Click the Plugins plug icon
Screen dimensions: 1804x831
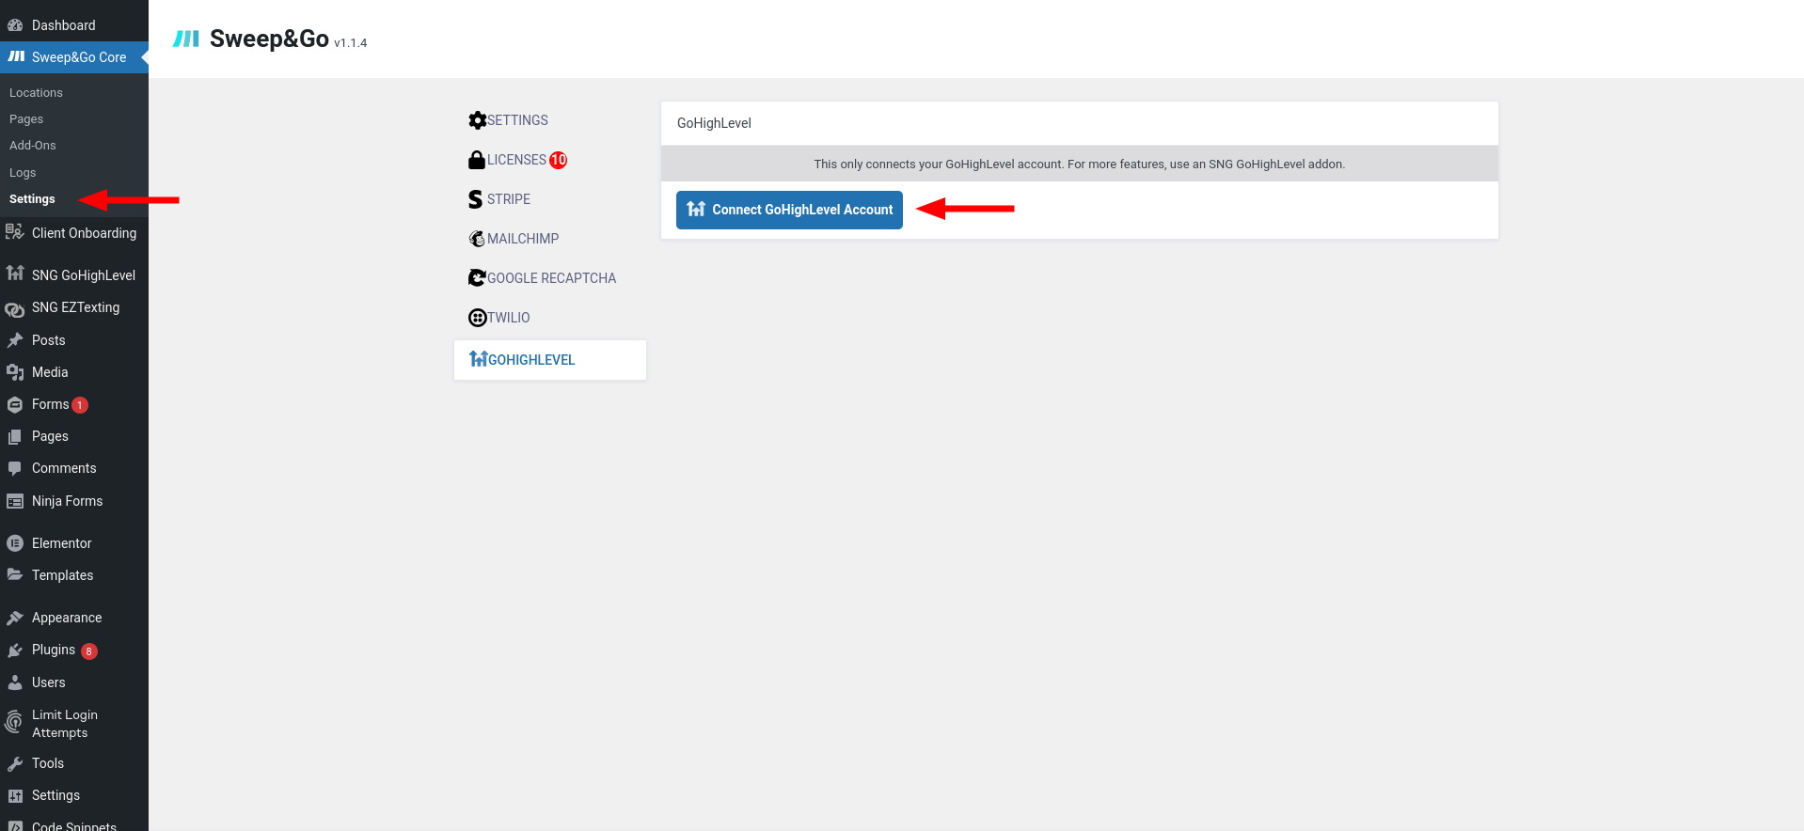pos(15,650)
